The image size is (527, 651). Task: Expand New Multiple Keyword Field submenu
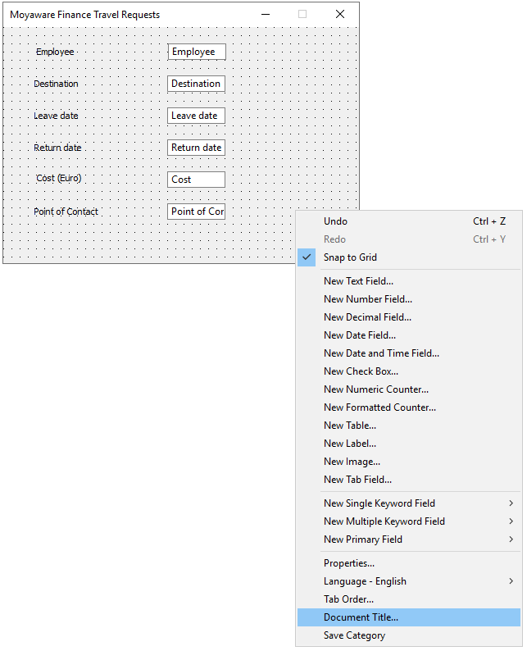tap(409, 521)
